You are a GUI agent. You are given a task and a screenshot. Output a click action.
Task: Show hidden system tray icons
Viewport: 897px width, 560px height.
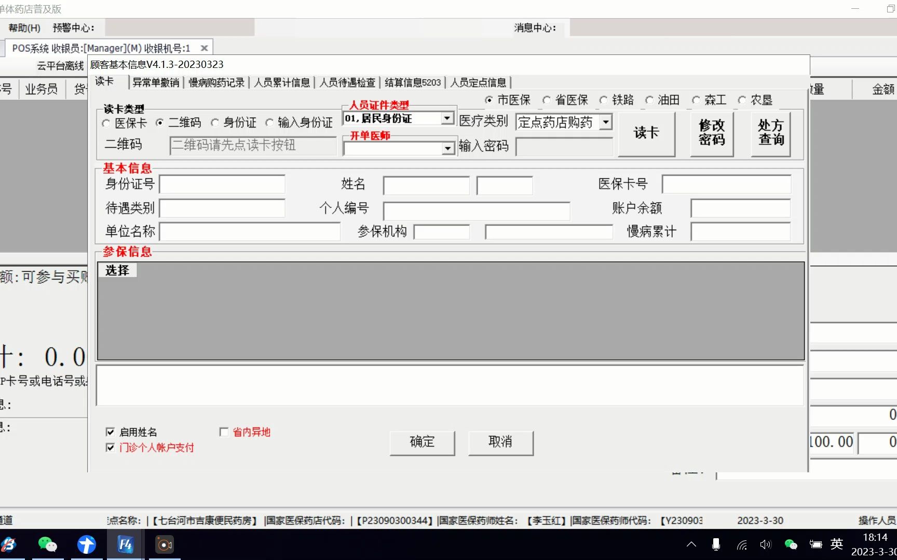[x=691, y=544]
